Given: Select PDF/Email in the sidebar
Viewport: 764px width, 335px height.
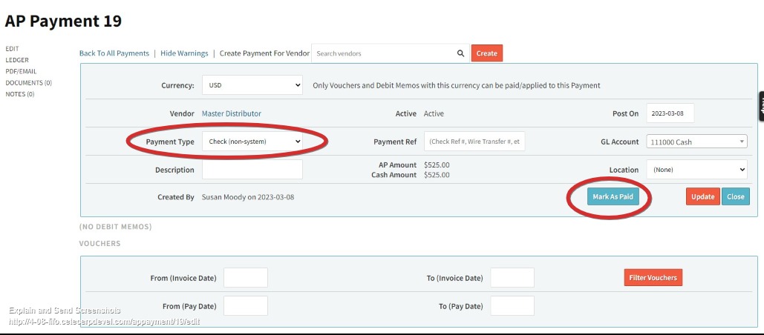Looking at the screenshot, I should pos(21,71).
